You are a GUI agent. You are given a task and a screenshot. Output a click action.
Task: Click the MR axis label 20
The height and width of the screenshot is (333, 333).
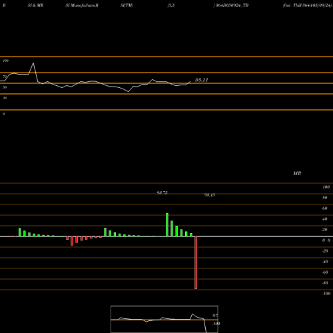(325, 230)
